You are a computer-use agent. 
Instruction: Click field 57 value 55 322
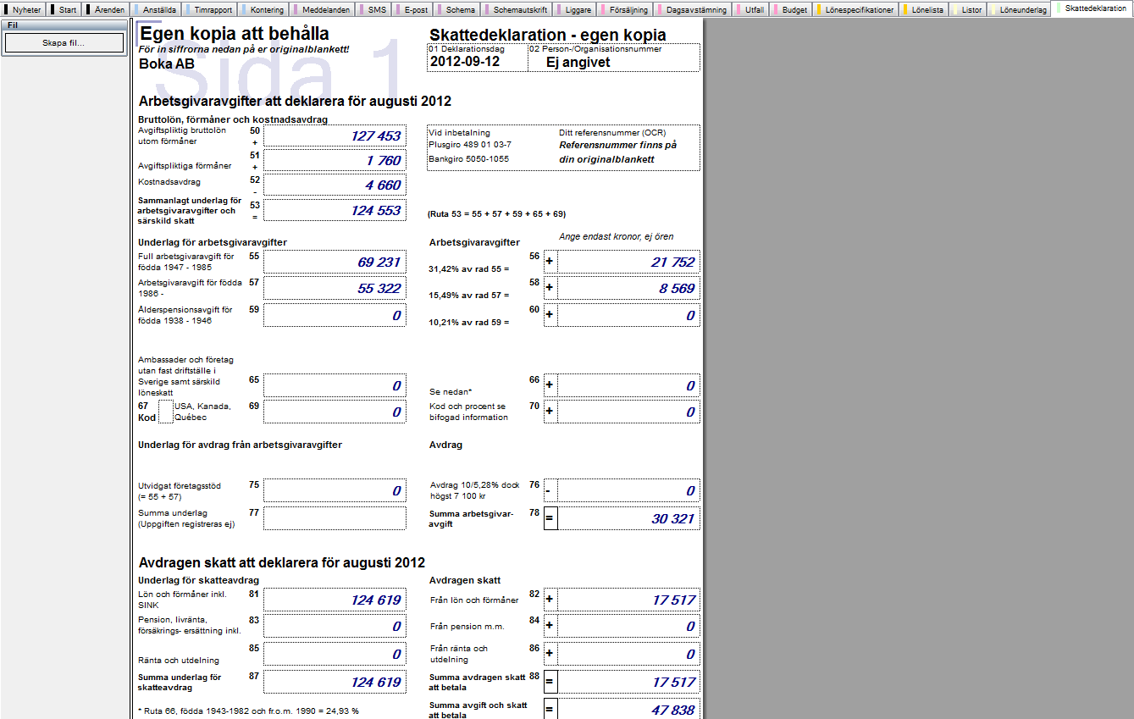(335, 289)
